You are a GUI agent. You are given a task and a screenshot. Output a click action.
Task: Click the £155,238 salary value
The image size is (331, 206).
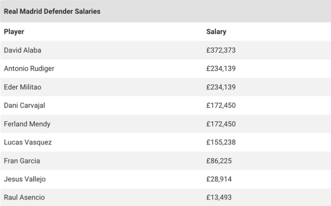click(x=221, y=142)
